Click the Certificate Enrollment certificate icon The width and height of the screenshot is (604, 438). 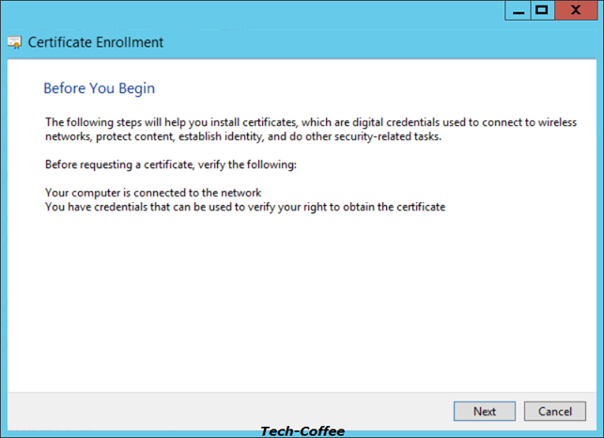point(15,42)
